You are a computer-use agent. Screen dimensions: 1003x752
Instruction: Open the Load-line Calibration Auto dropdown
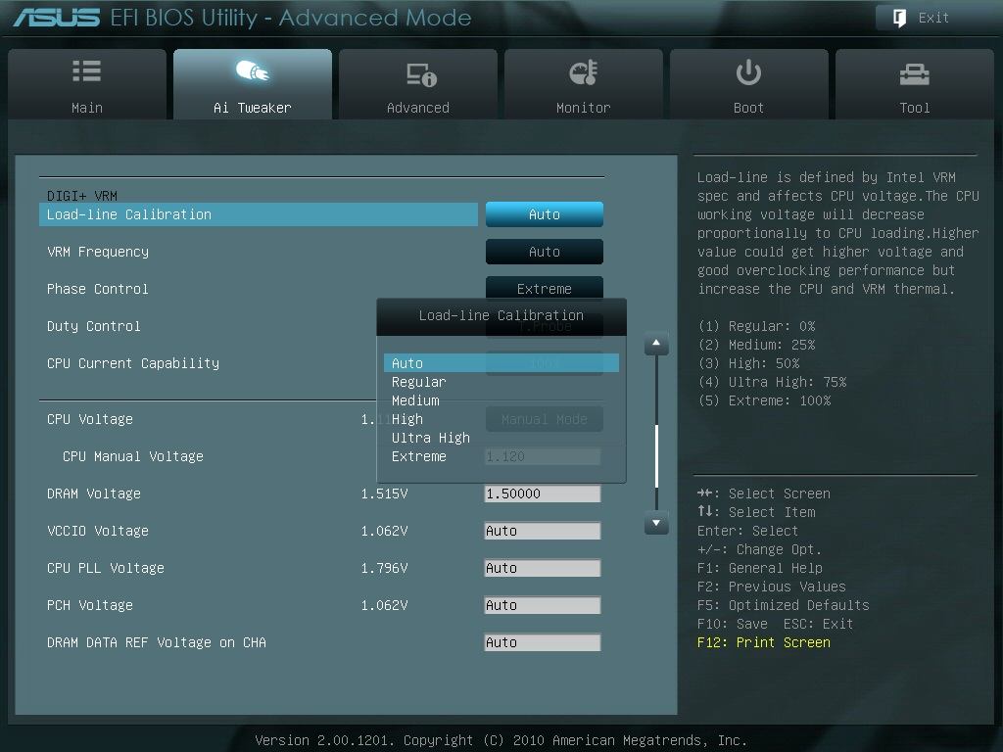[545, 214]
